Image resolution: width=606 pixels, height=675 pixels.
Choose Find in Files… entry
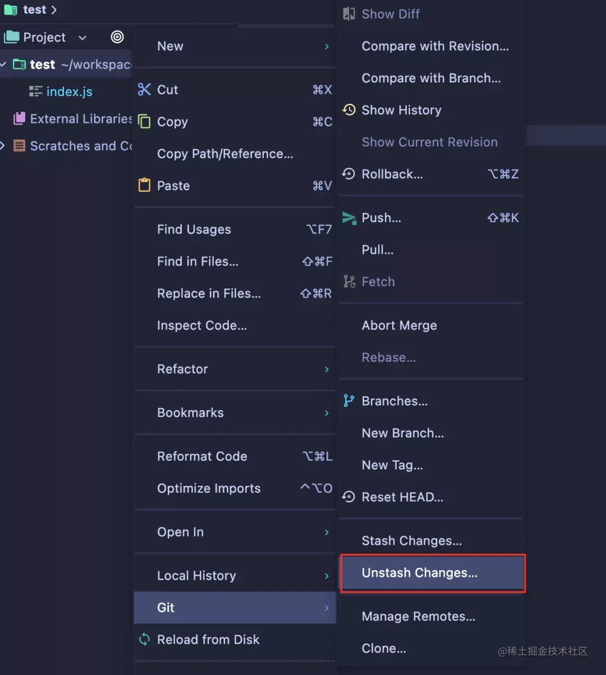[x=235, y=261]
